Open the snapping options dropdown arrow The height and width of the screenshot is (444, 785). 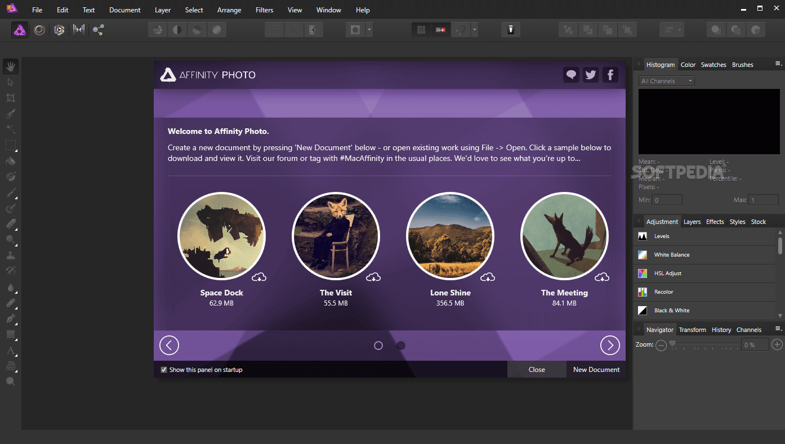[475, 30]
